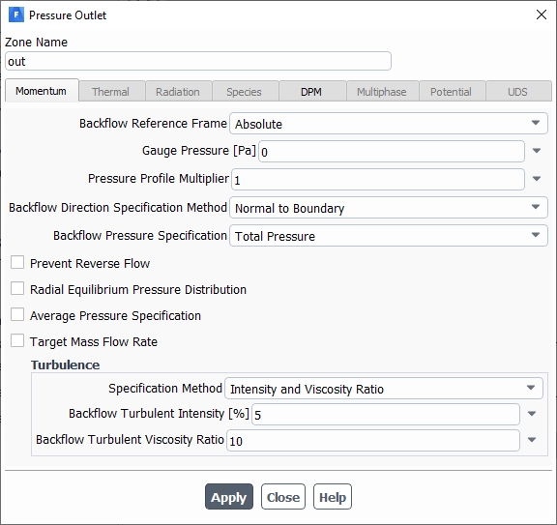This screenshot has height=525, width=557.
Task: Enable Prevent Reverse Flow checkbox
Action: [x=17, y=263]
